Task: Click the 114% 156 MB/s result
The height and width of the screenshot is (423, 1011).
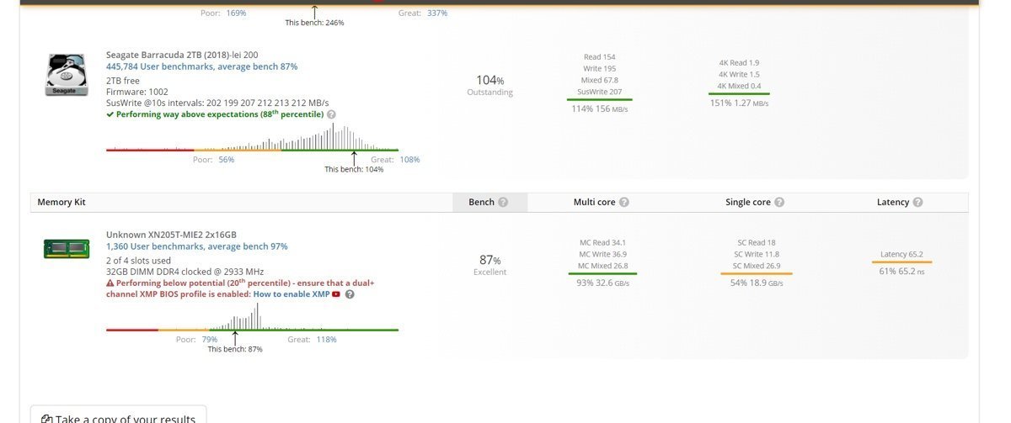Action: (599, 109)
